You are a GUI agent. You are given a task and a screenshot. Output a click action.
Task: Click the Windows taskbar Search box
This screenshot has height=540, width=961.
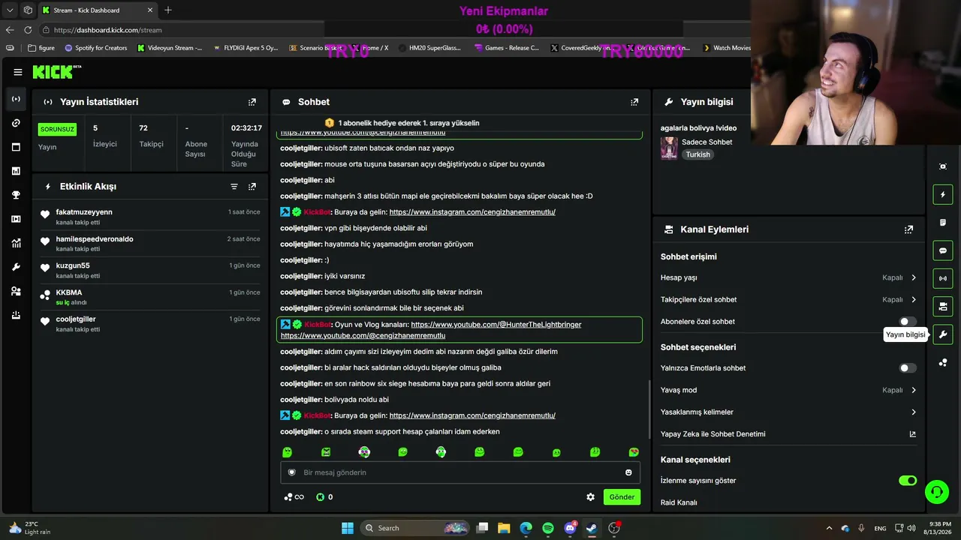pyautogui.click(x=416, y=528)
